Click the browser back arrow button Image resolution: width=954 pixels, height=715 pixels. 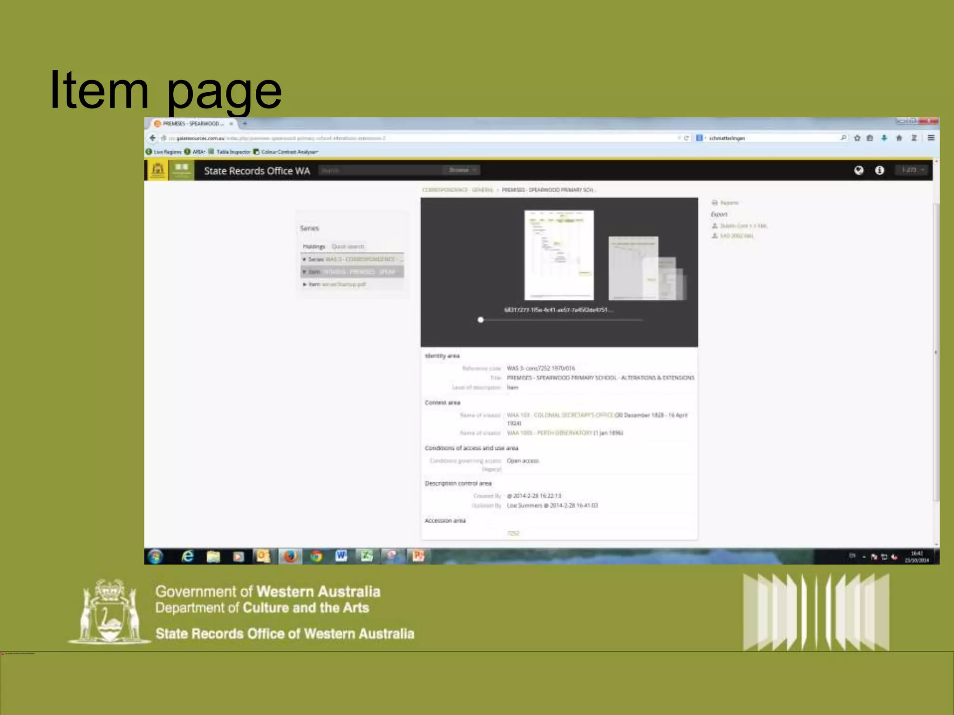pyautogui.click(x=152, y=138)
